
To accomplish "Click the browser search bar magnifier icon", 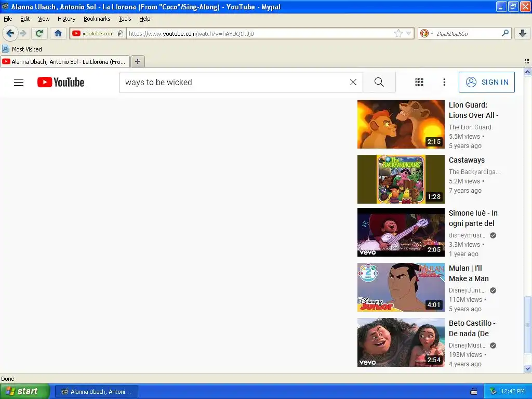I will 505,33.
